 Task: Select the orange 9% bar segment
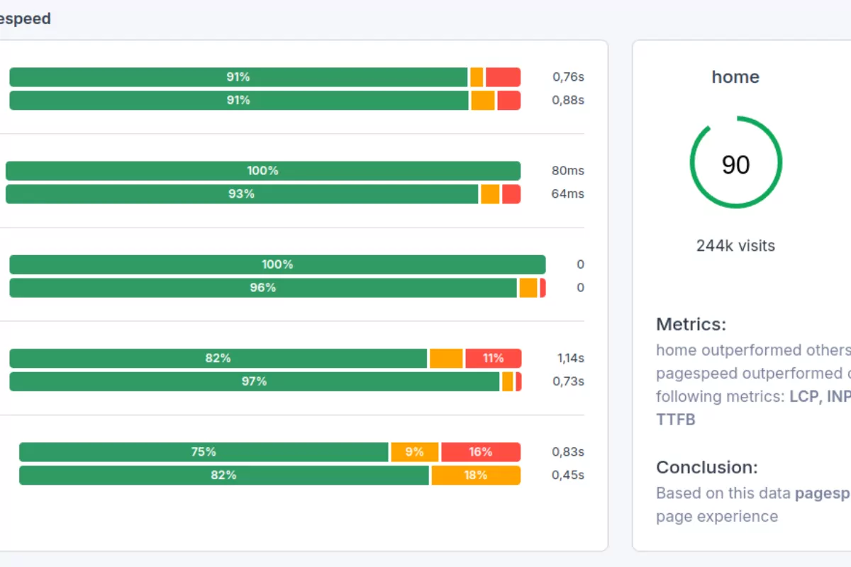click(415, 451)
